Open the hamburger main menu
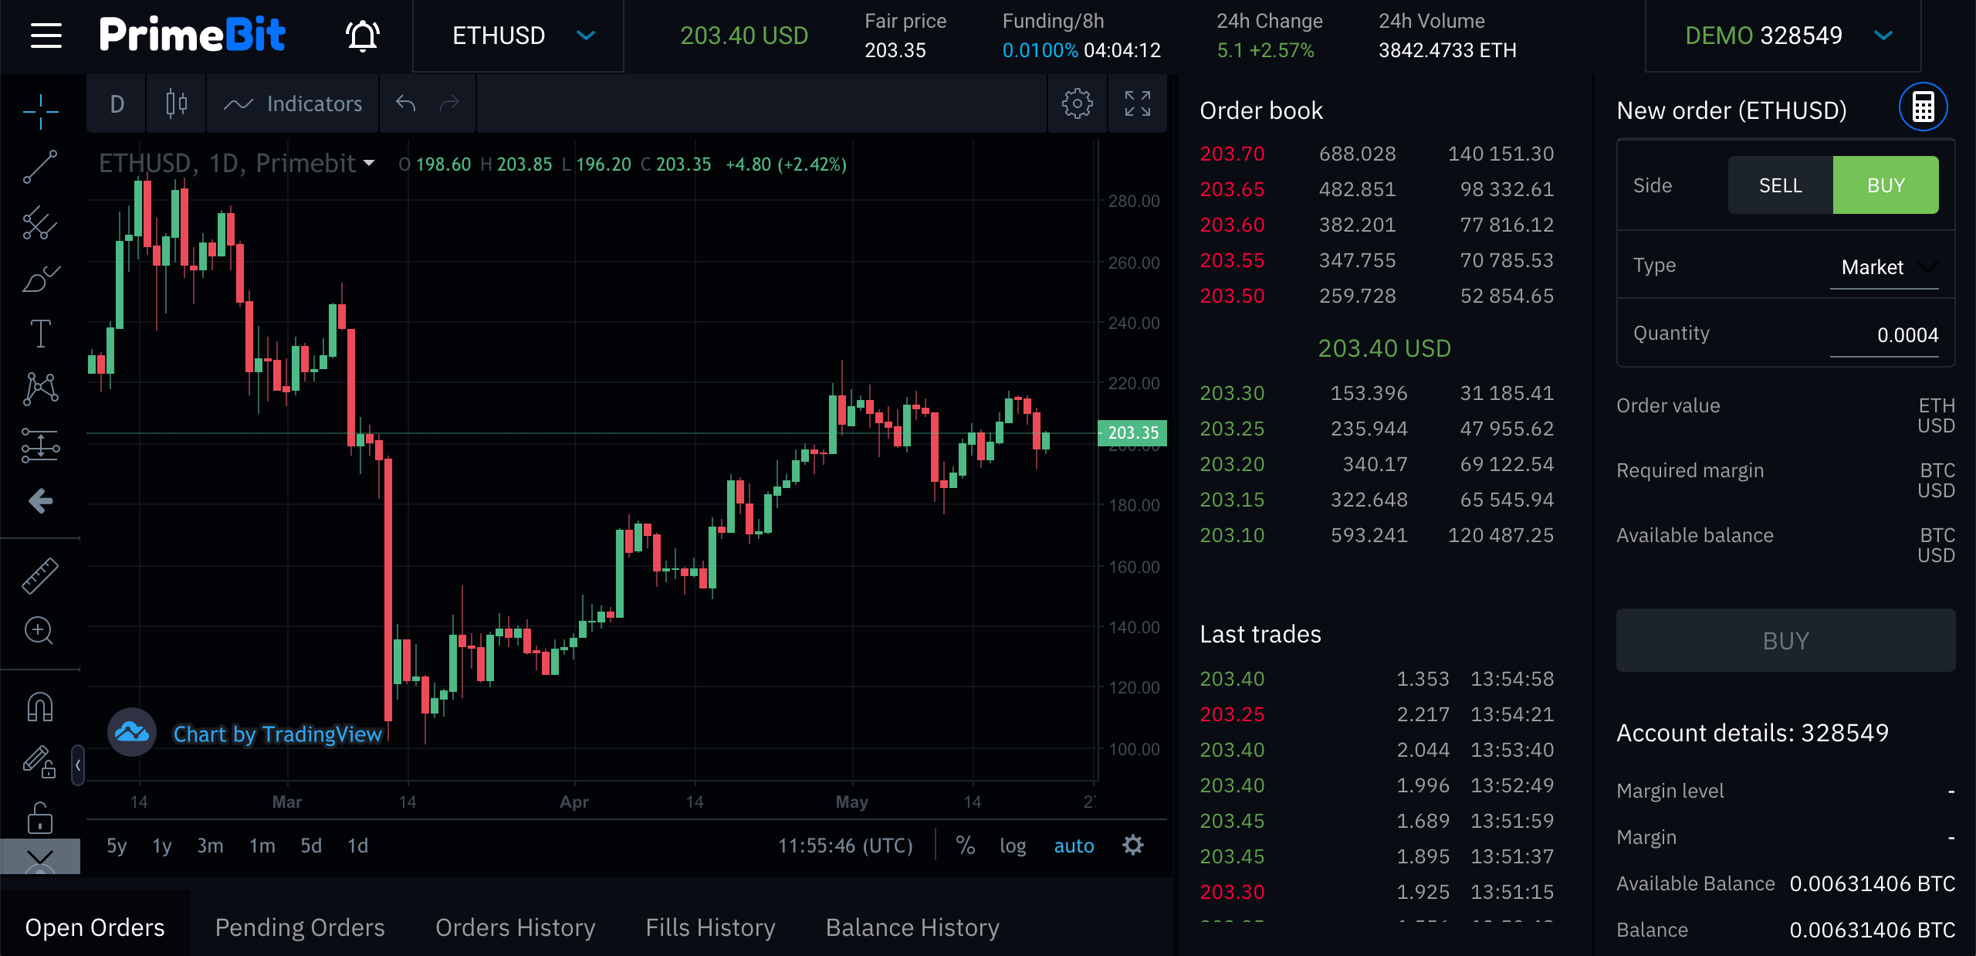This screenshot has width=1976, height=956. tap(46, 36)
